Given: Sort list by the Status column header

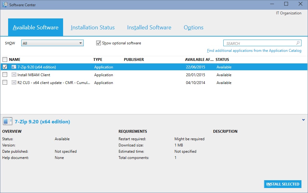Looking at the screenshot, I should pos(222,59).
